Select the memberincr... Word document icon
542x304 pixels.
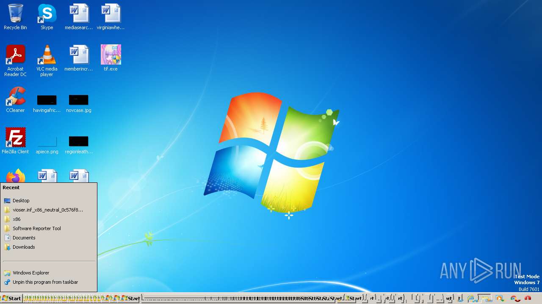point(79,58)
